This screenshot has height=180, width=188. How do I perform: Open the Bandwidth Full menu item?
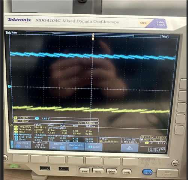(76, 146)
